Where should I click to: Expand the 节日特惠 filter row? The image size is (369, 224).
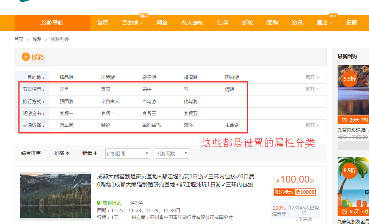coord(312,89)
